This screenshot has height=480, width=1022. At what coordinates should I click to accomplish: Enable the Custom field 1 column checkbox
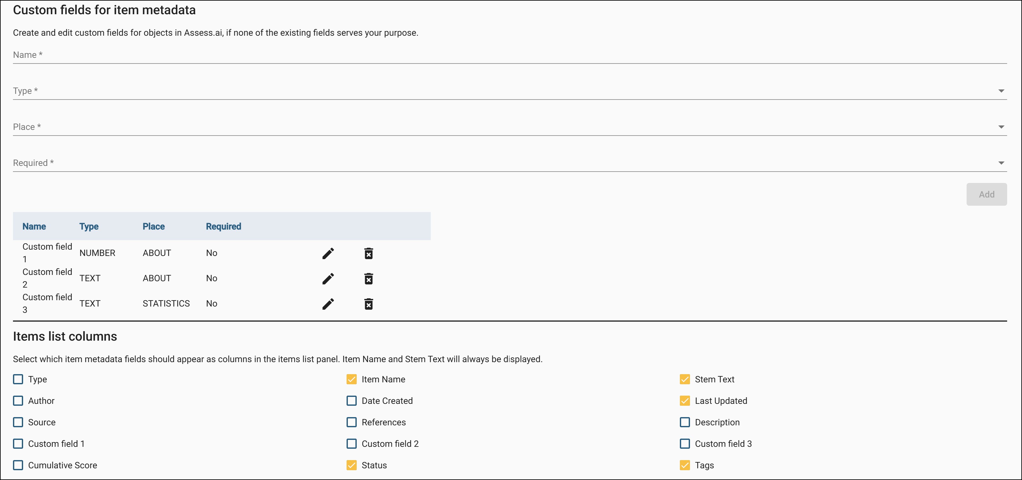(x=18, y=444)
